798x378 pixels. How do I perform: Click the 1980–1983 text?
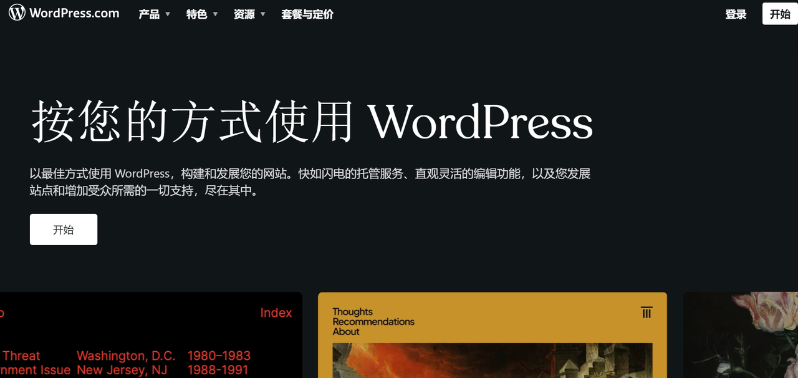tap(219, 356)
